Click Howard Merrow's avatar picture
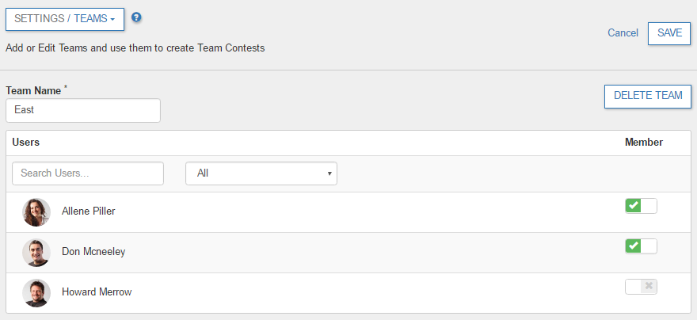 [x=36, y=292]
